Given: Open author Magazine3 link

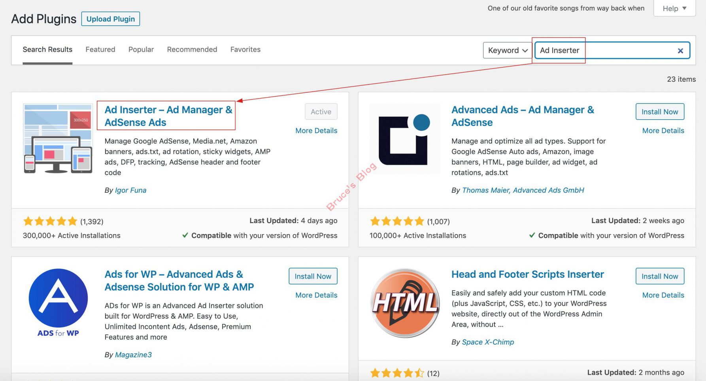Looking at the screenshot, I should point(133,355).
